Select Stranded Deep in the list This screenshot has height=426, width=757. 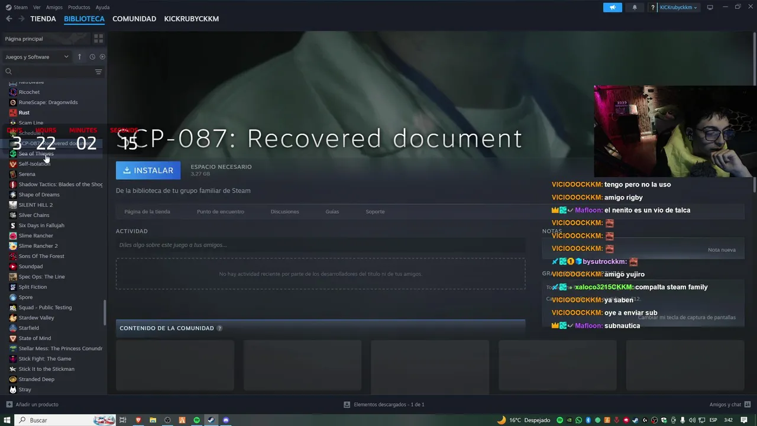[x=36, y=379]
